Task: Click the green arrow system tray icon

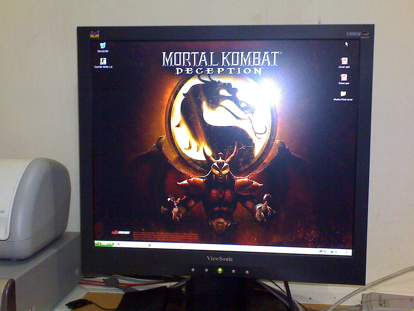Action: click(332, 252)
